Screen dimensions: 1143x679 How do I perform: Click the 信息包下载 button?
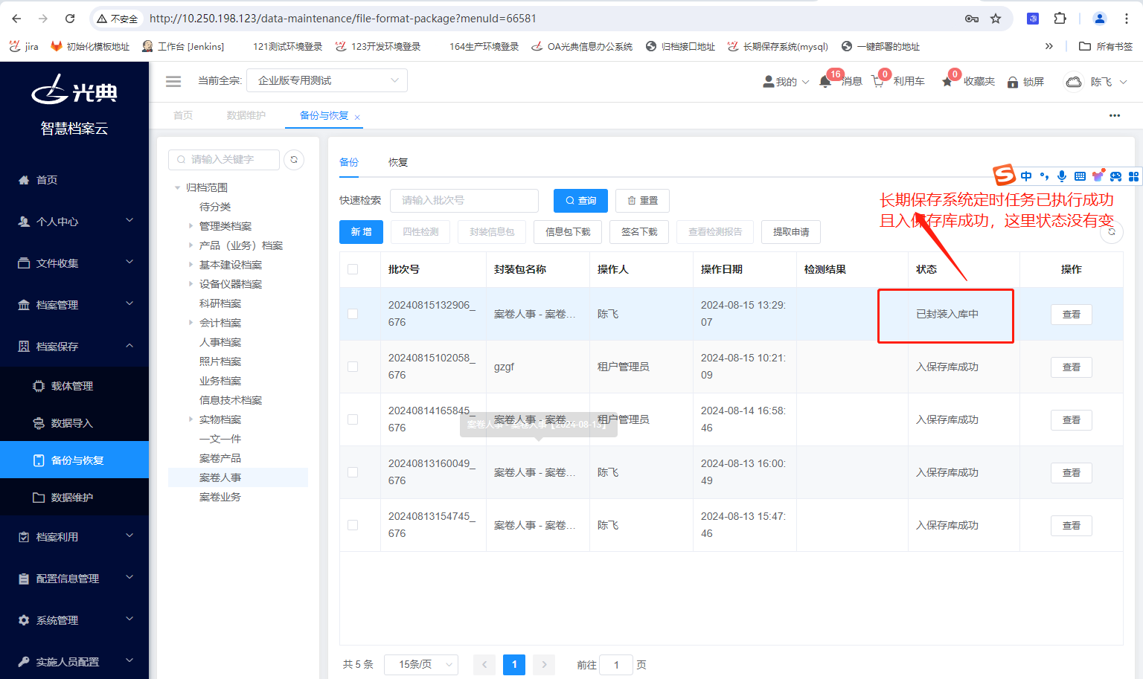tap(568, 232)
